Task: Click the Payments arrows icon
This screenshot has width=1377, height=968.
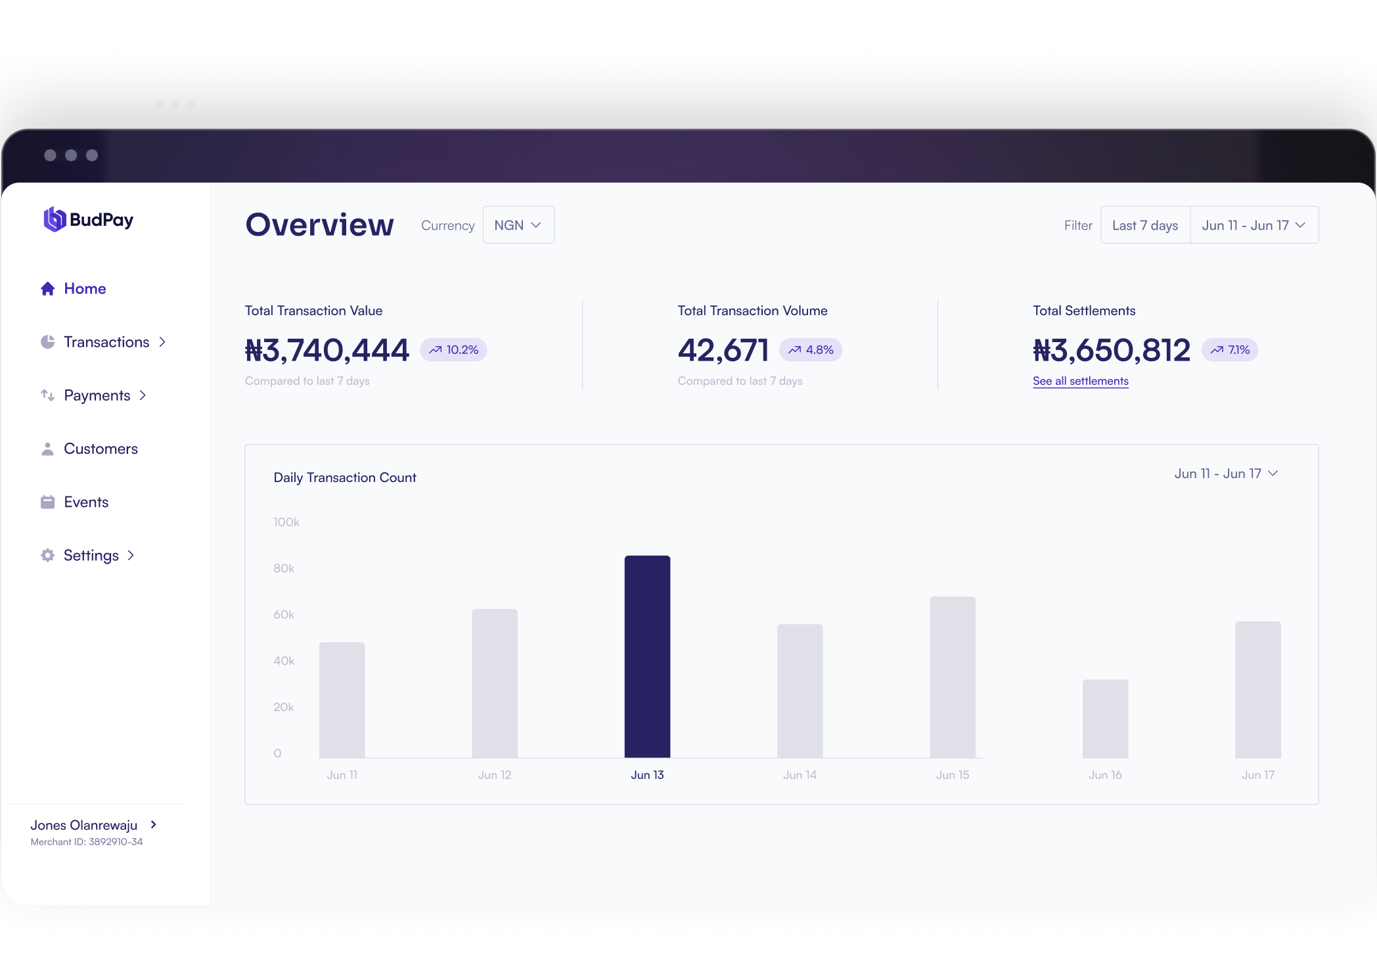Action: (47, 395)
